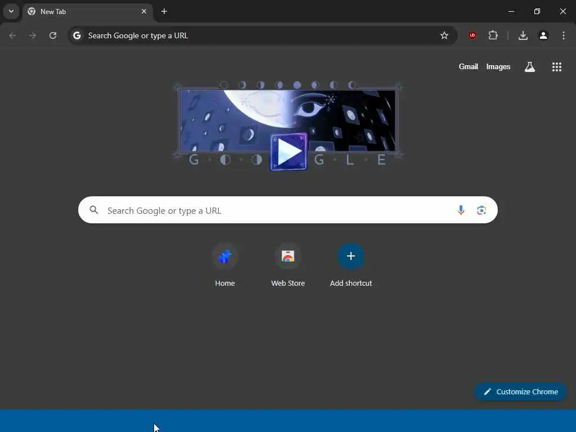Close the New Tab tab
The width and height of the screenshot is (576, 432).
[x=144, y=11]
